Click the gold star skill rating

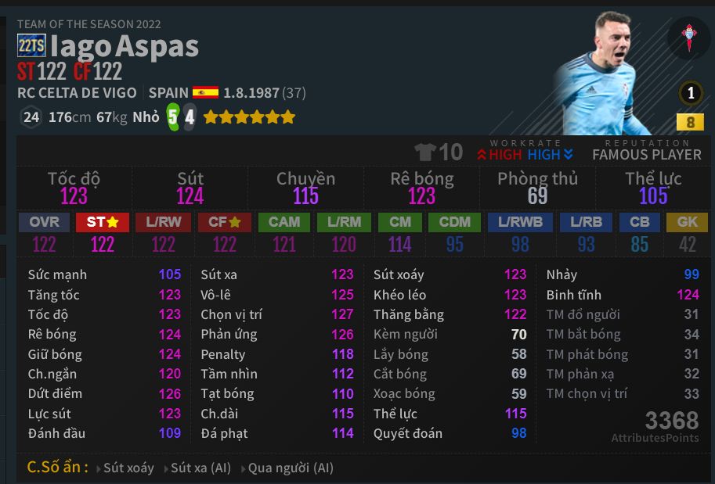click(249, 118)
